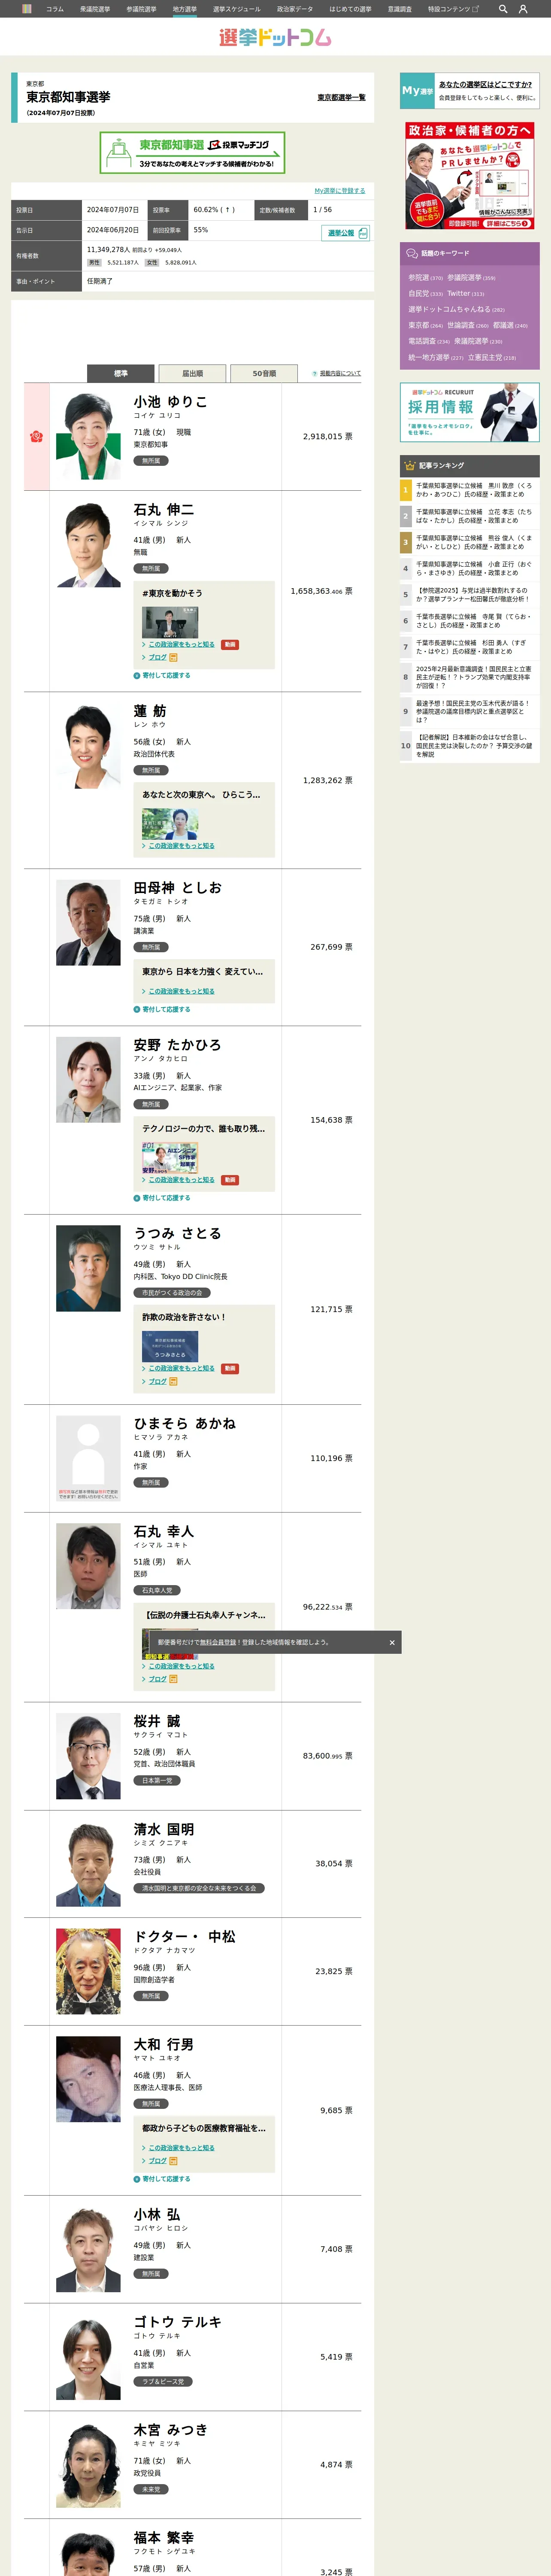Click the 石丸幸人党 party badge
This screenshot has width=551, height=2576.
tap(157, 1590)
